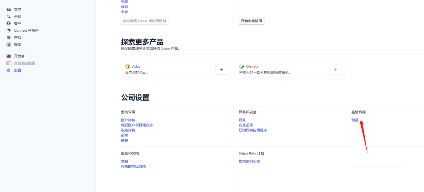The height and width of the screenshot is (192, 424).
Task: Open 账户详情 under 您的公司
Action: pos(128,120)
